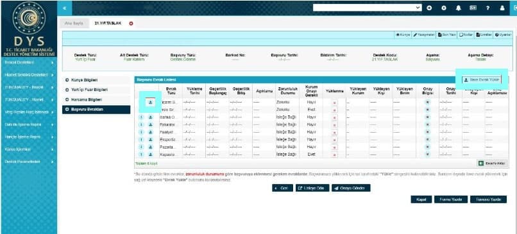Click upload icon for the Banka row
Viewport: 517px width, 234px height.
150,117
